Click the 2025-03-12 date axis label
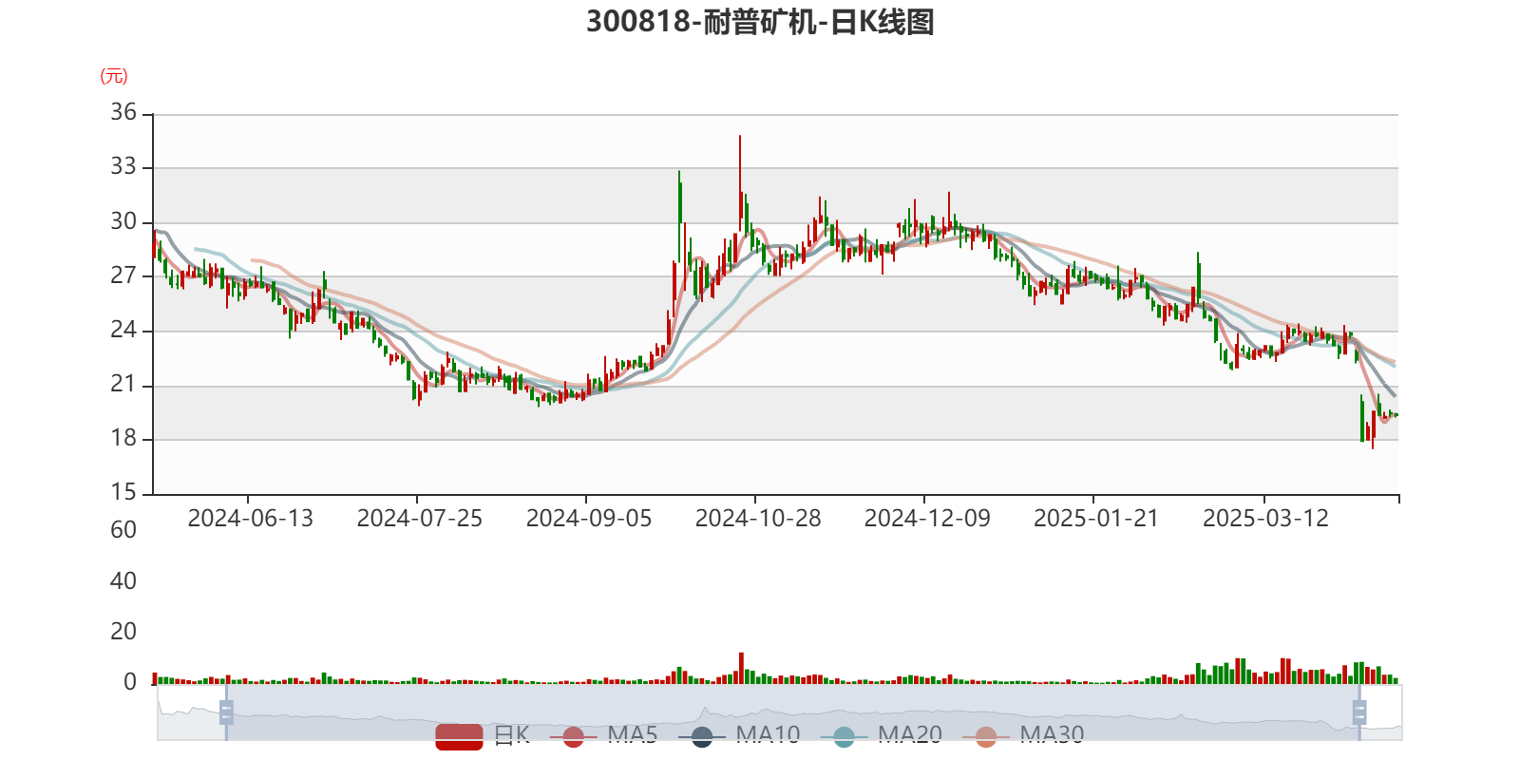This screenshot has height=760, width=1520. pyautogui.click(x=1265, y=519)
